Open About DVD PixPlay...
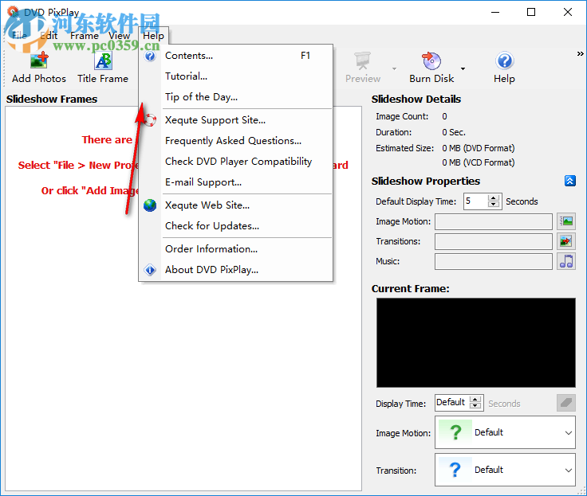This screenshot has height=496, width=587. click(235, 269)
